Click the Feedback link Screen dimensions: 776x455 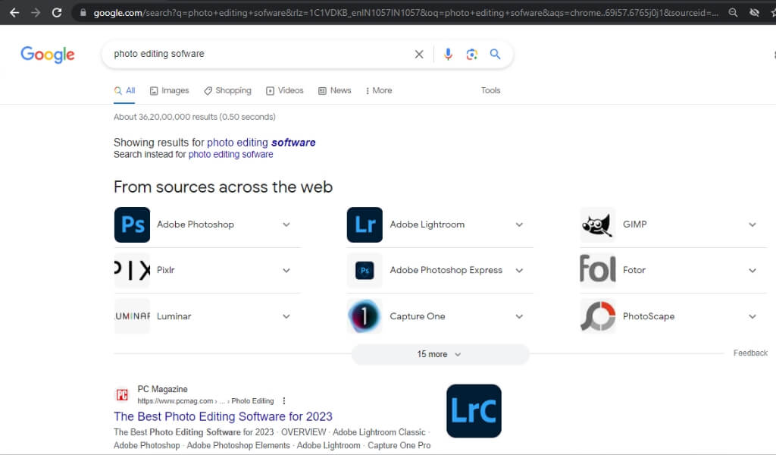pos(750,353)
